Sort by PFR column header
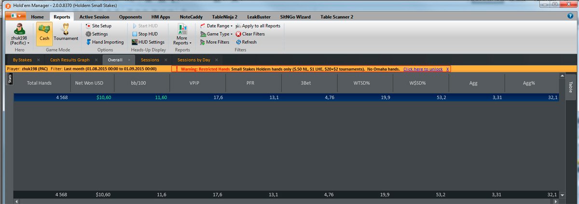Image resolution: width=579 pixels, height=204 pixels. tap(253, 83)
